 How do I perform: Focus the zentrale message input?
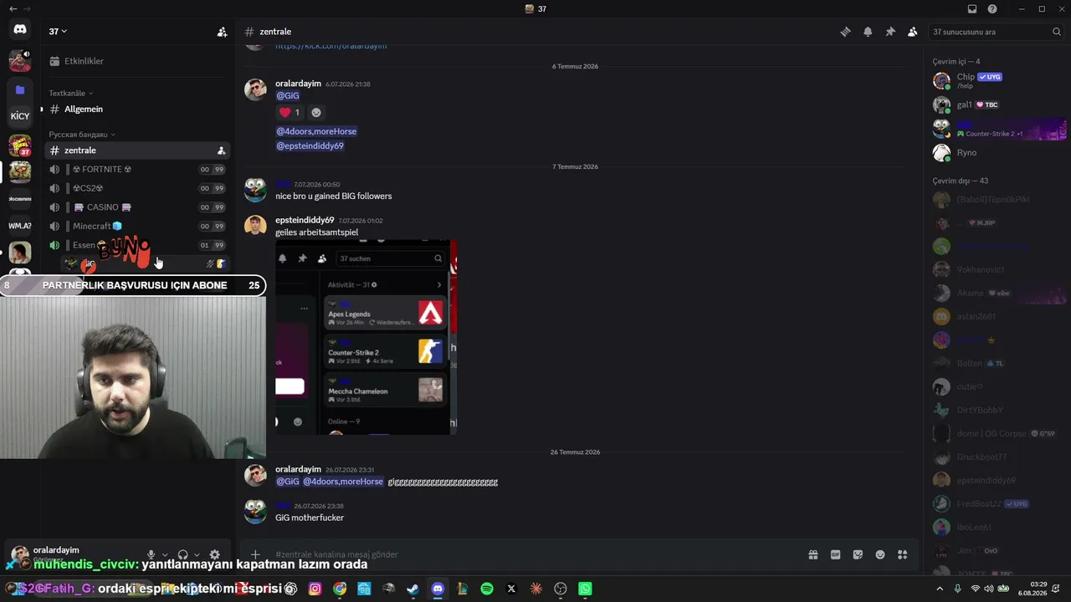[x=535, y=554]
